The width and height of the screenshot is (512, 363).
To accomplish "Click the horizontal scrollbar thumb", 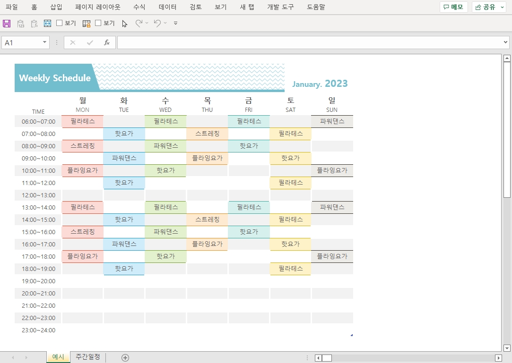I will coord(327,358).
